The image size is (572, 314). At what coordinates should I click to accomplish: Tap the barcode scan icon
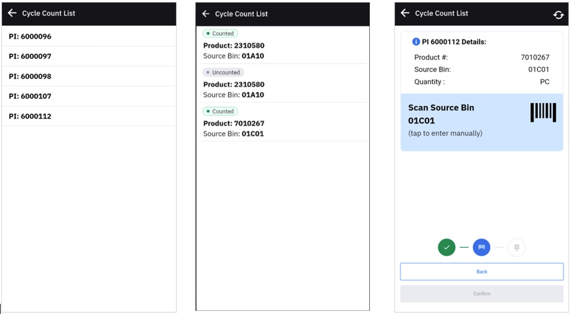[543, 112]
